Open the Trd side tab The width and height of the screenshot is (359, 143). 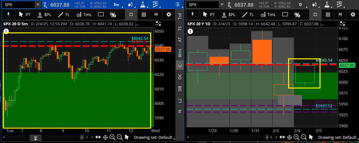180,18
